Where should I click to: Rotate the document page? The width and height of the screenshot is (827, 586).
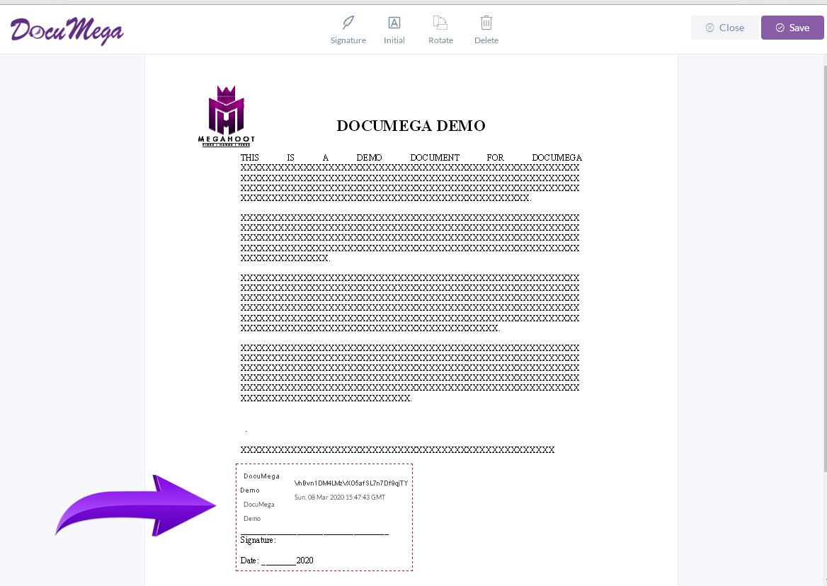(x=440, y=30)
